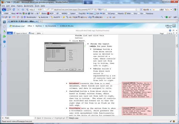Viewport: 179px width, 124px height.
Task: Go to next page arrow
Action: point(177,33)
